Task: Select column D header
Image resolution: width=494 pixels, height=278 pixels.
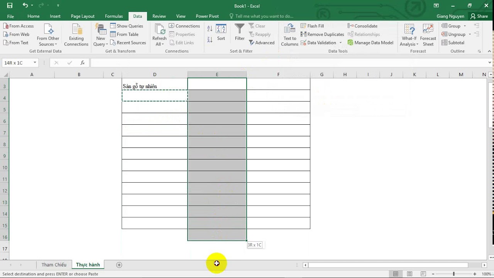Action: (x=154, y=75)
